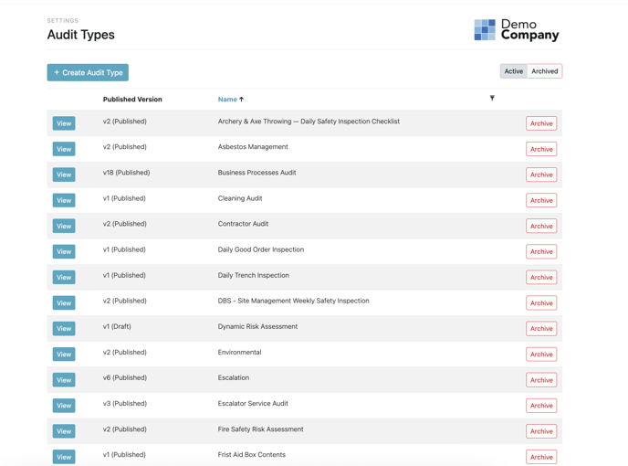Click the Create Audit Type button

(x=88, y=72)
